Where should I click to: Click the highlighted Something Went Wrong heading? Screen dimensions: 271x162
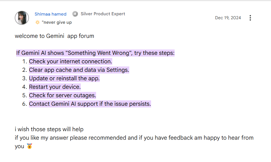(x=95, y=53)
